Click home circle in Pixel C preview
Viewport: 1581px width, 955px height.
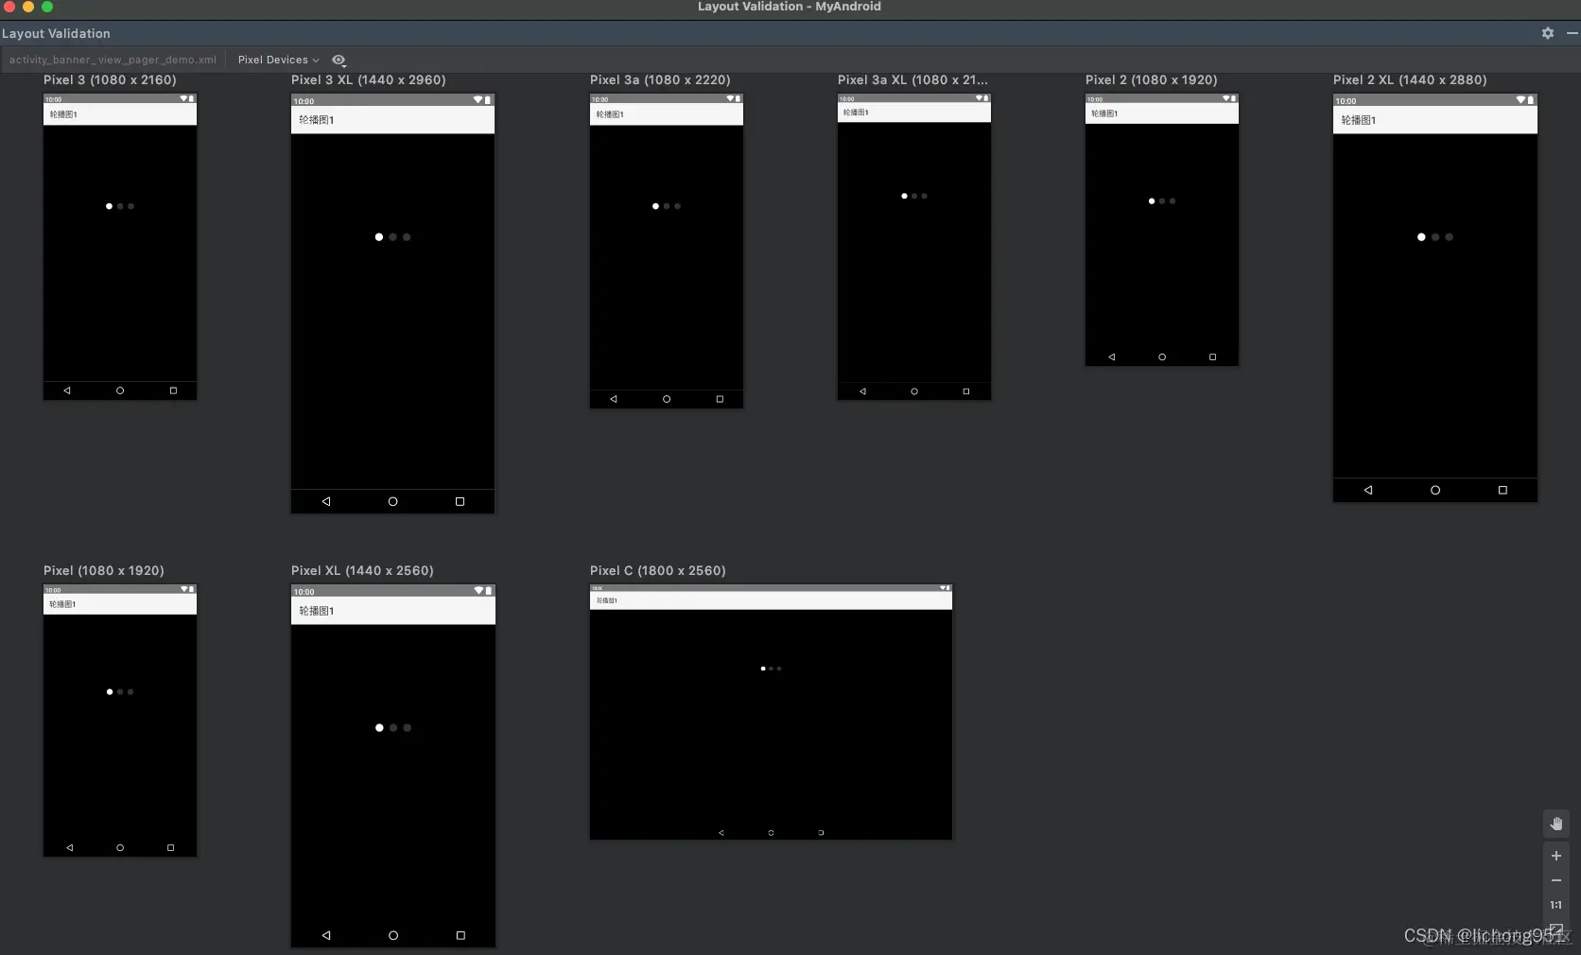pos(771,832)
